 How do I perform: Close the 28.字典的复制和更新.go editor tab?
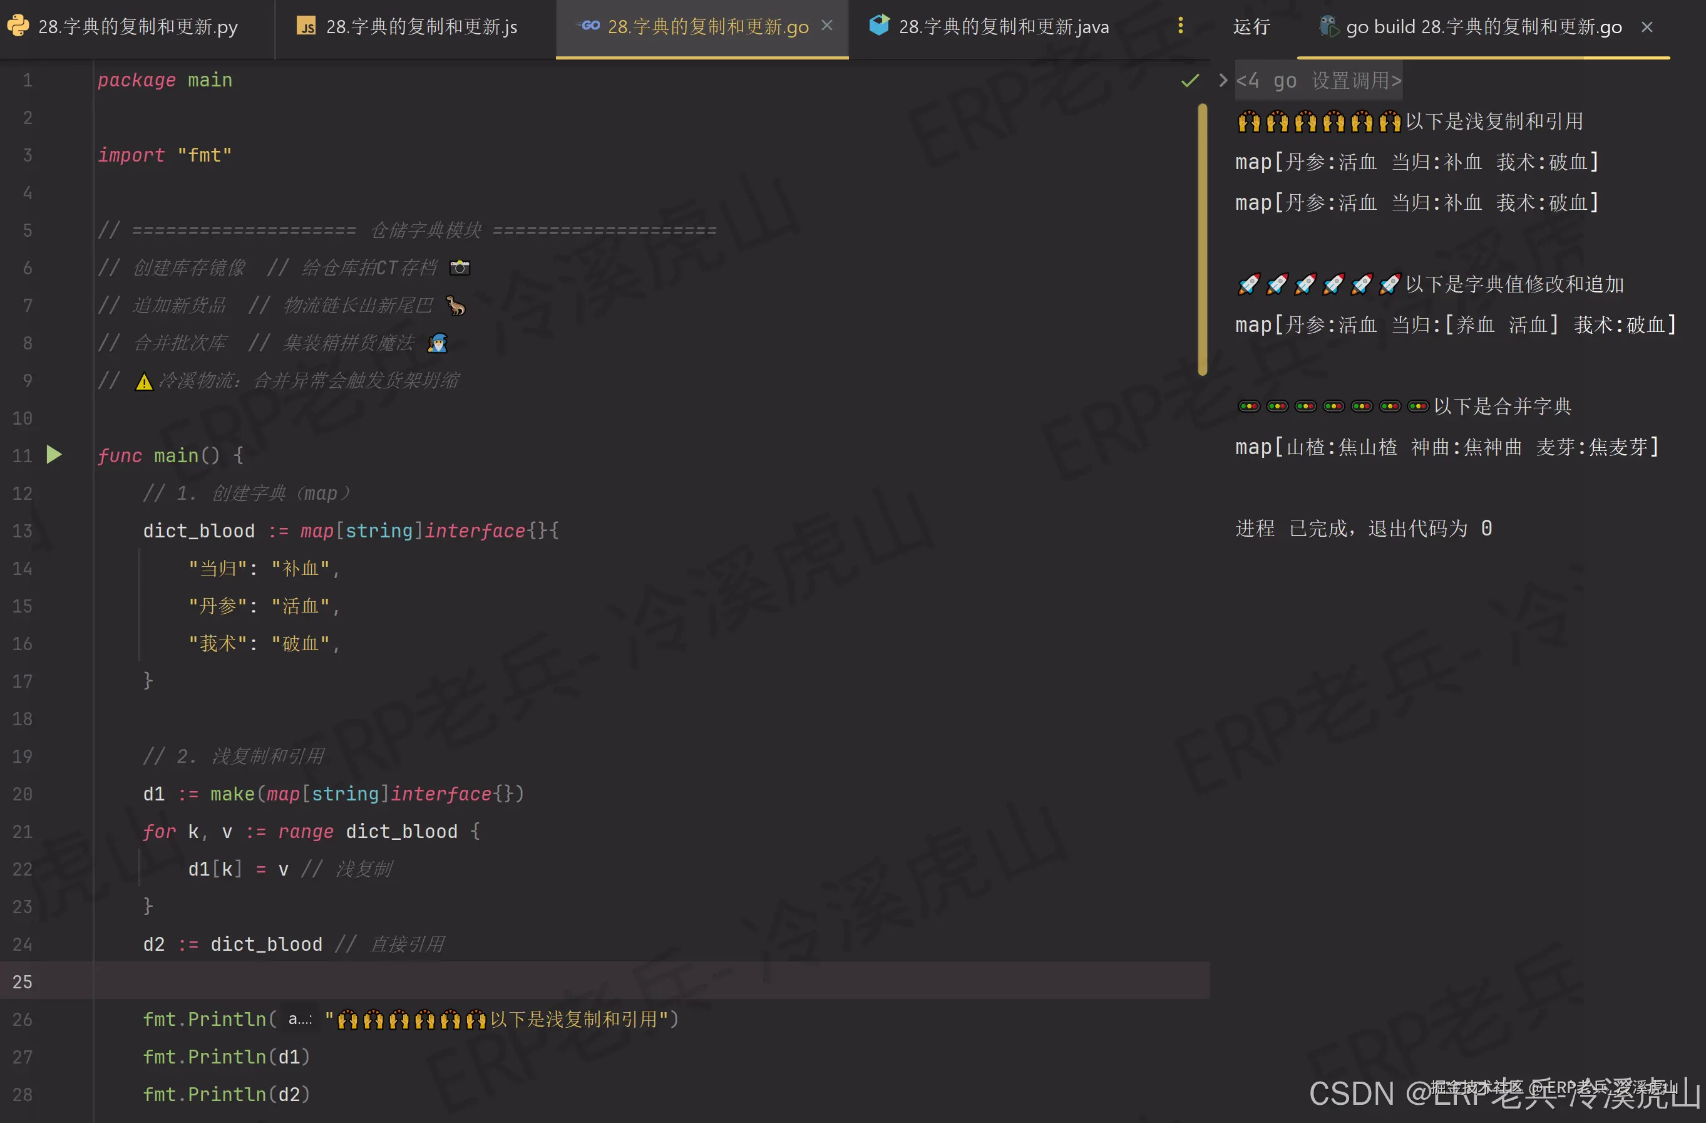click(826, 26)
